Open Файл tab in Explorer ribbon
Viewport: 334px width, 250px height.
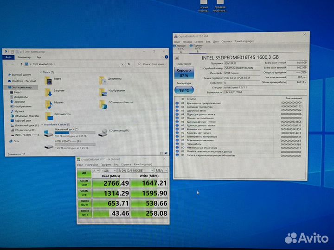(x=8, y=57)
